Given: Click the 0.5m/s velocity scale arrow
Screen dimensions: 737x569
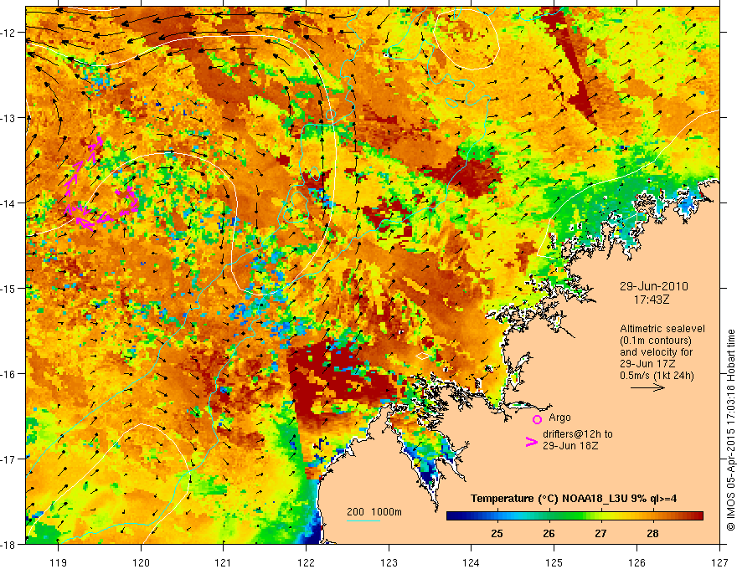Looking at the screenshot, I should click(647, 387).
